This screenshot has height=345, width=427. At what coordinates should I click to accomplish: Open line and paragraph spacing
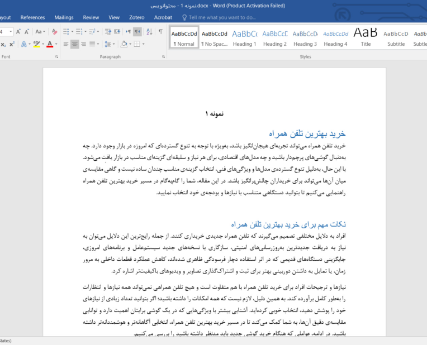point(108,44)
